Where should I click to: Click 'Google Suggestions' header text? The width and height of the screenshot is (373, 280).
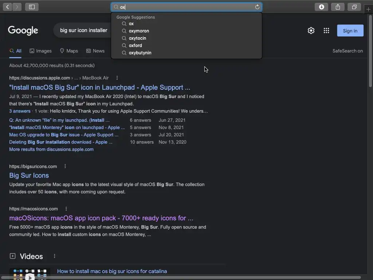136,17
